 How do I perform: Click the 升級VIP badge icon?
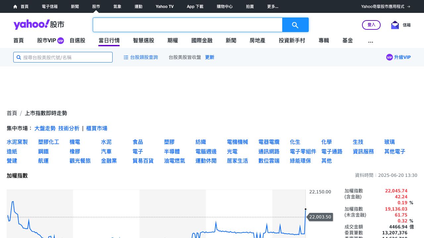pyautogui.click(x=389, y=57)
